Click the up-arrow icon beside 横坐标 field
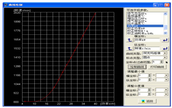172x108 pixels. (x=130, y=40)
